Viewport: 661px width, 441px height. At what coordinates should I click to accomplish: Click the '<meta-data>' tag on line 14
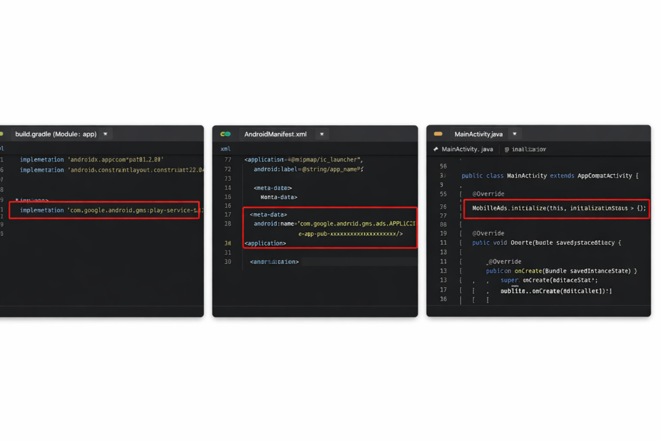pyautogui.click(x=273, y=188)
